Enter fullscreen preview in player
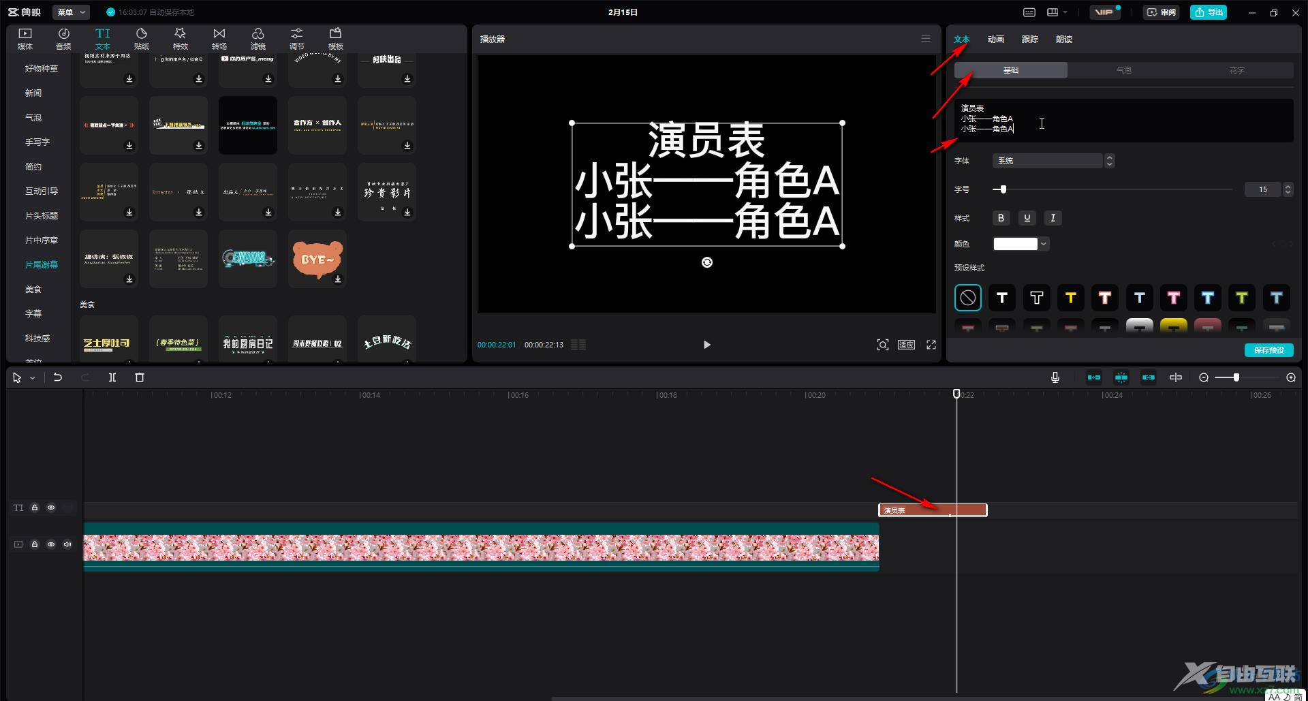This screenshot has width=1308, height=701. pyautogui.click(x=931, y=345)
